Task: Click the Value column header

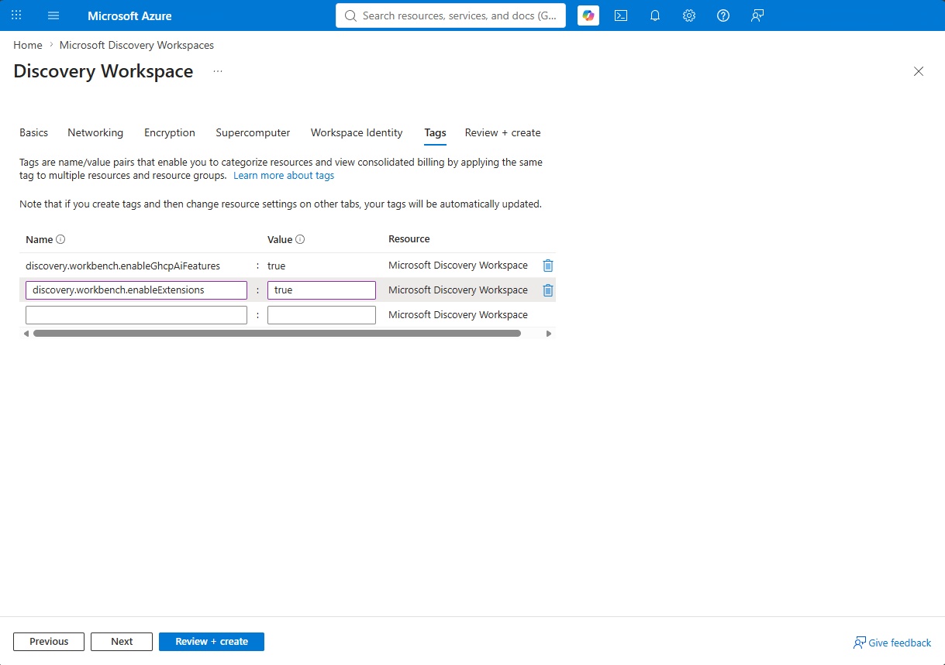Action: pos(280,239)
